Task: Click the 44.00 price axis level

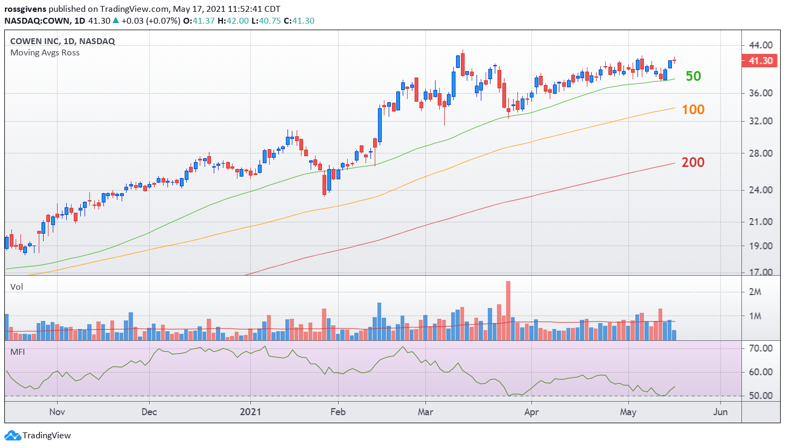Action: 761,45
